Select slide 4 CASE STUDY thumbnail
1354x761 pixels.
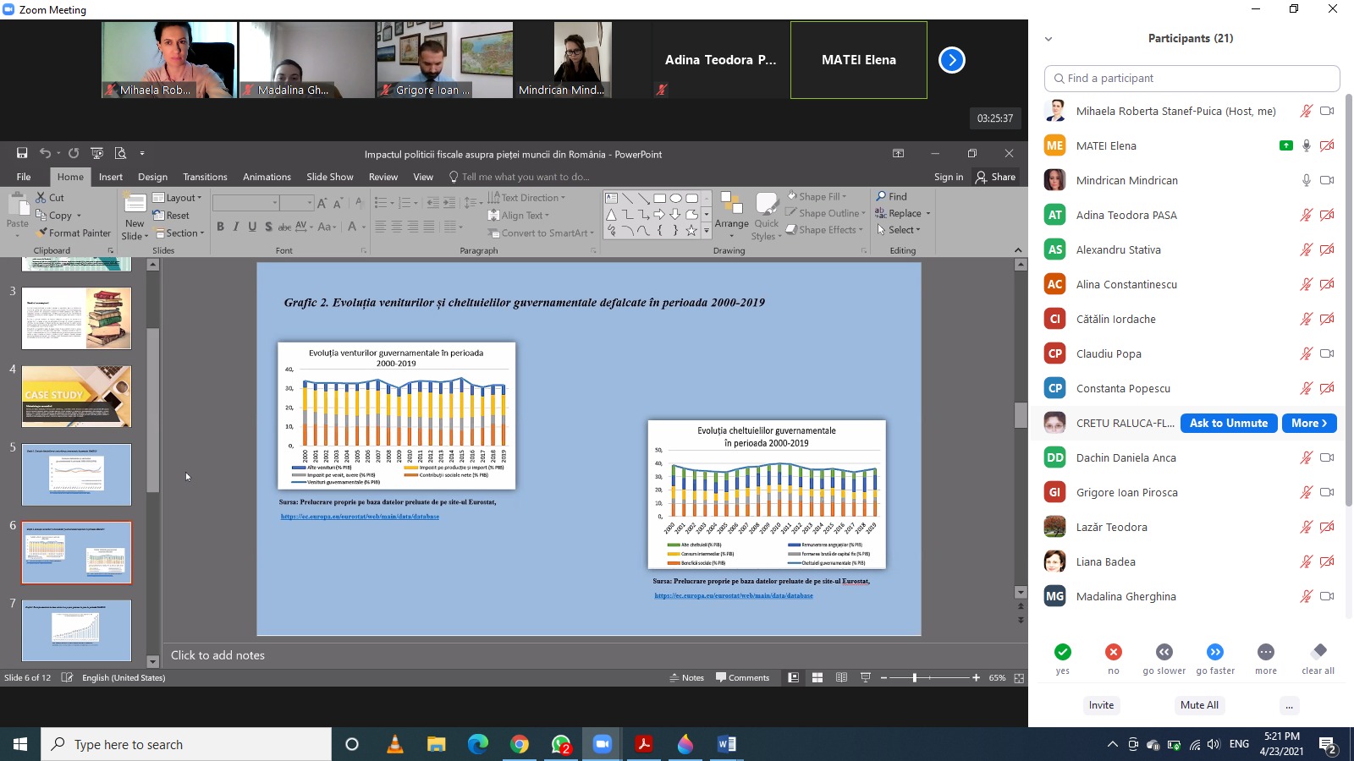[76, 397]
